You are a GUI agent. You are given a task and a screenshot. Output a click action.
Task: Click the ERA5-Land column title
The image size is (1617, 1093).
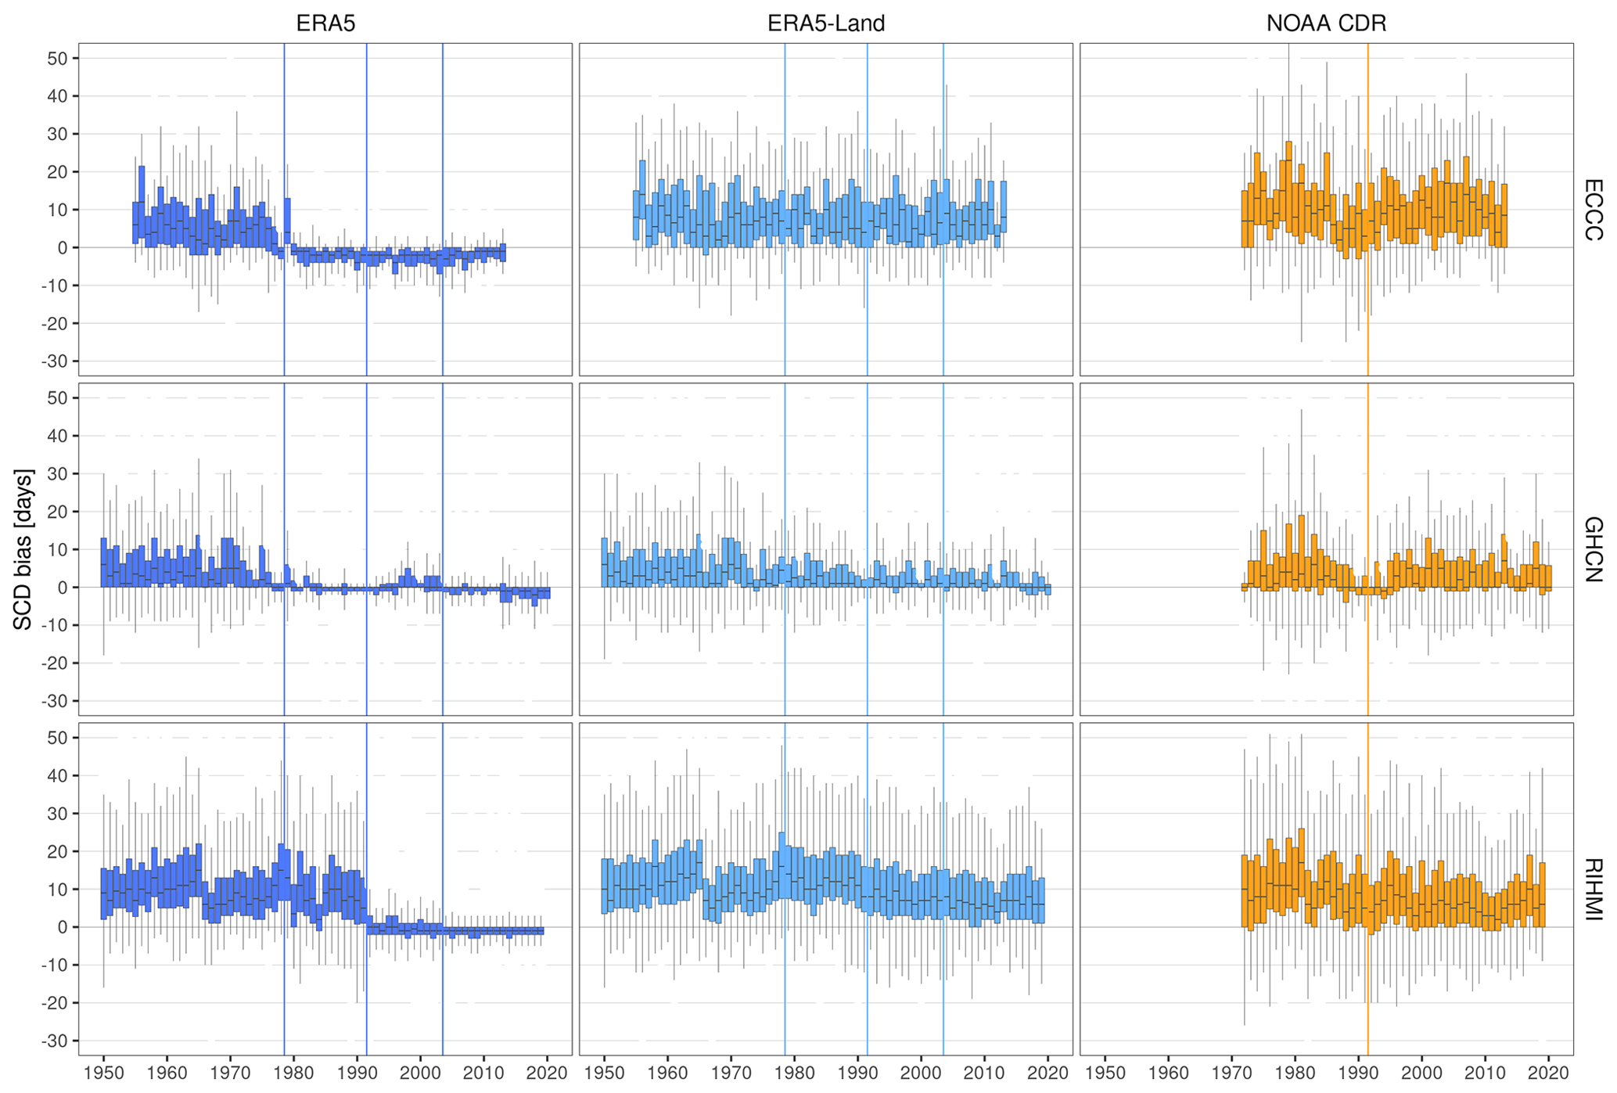coord(826,23)
